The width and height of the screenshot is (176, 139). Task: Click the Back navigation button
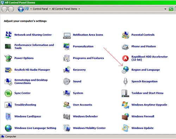(x=4, y=9)
